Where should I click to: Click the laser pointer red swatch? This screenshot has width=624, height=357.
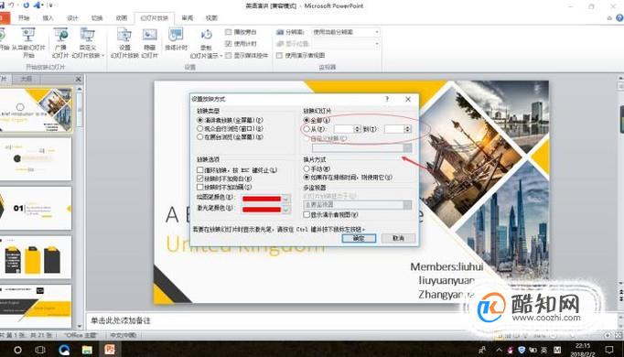pos(262,210)
